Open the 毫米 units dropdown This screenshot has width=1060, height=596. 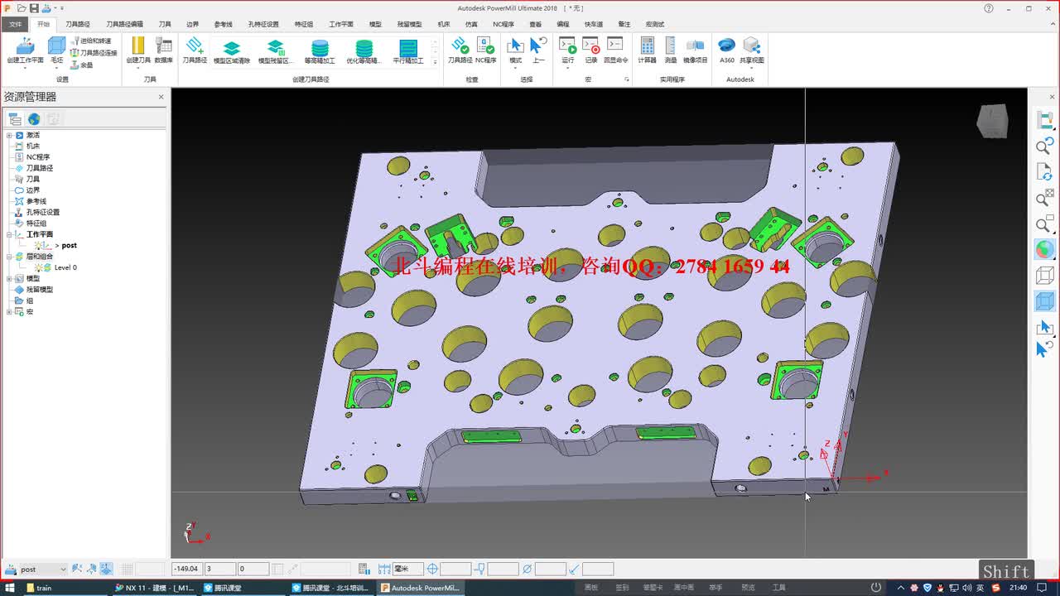pyautogui.click(x=408, y=570)
